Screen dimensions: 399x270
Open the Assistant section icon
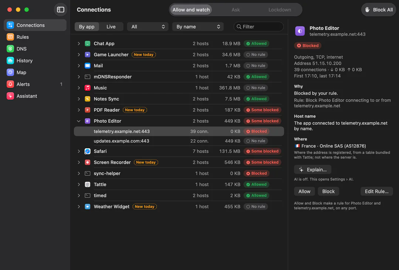point(10,96)
